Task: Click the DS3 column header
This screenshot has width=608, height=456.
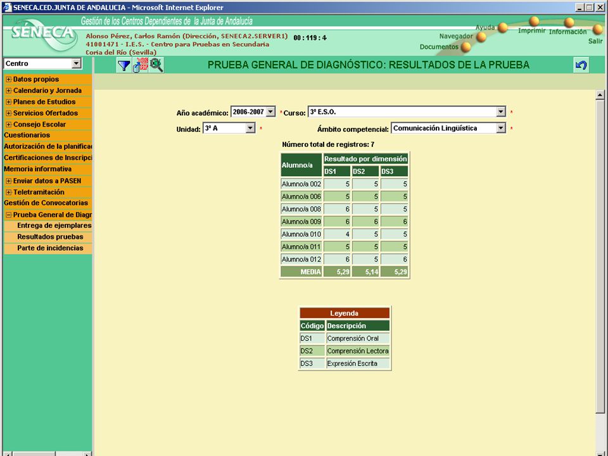Action: tap(395, 172)
